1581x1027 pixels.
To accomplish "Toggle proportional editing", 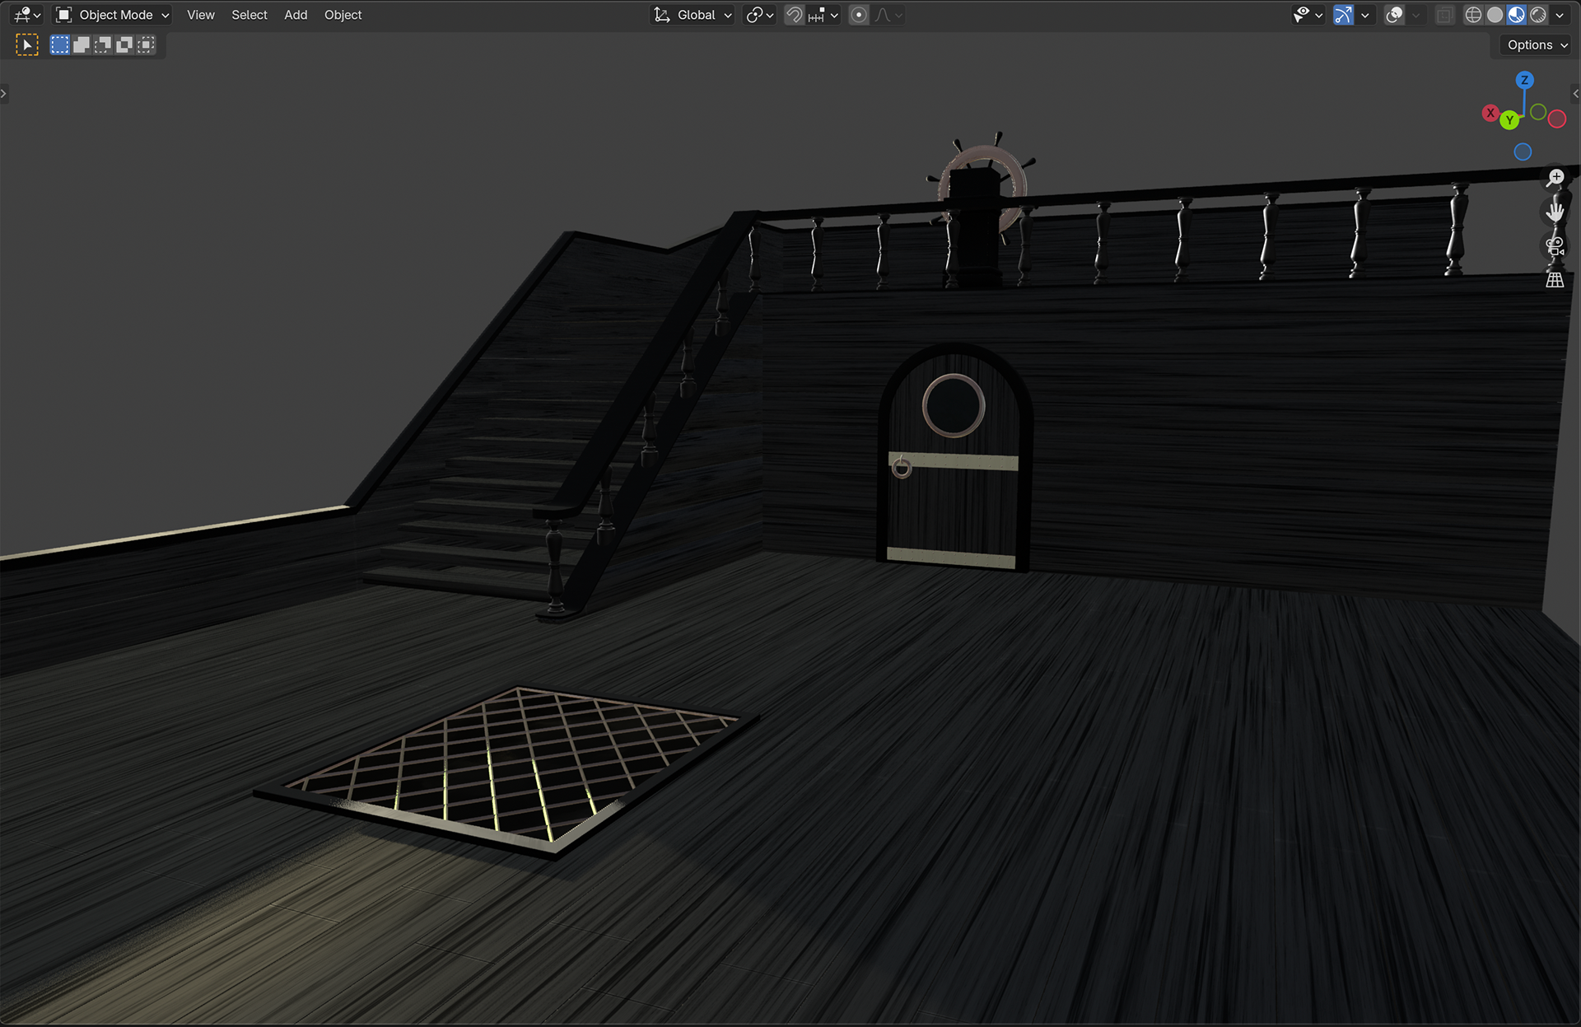I will 858,15.
